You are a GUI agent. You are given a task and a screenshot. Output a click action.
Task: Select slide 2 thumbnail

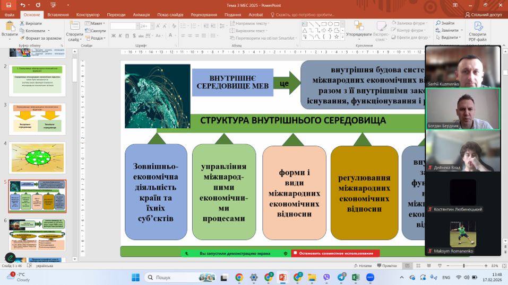[37, 81]
